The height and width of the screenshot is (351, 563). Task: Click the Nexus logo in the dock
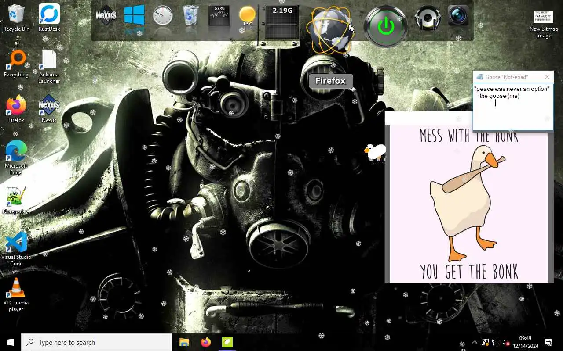tap(106, 16)
